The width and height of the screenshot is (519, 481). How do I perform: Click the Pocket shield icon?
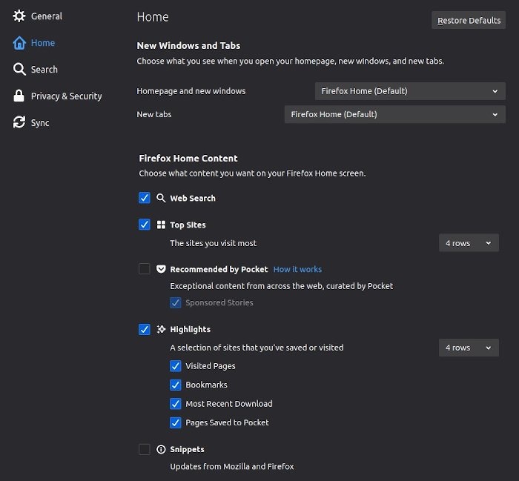(x=161, y=269)
